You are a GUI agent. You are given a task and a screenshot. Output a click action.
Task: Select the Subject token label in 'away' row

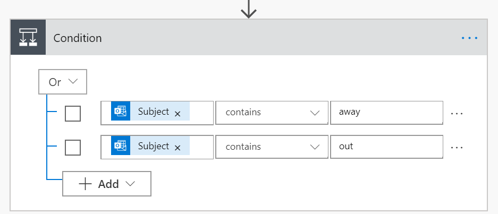(x=153, y=112)
